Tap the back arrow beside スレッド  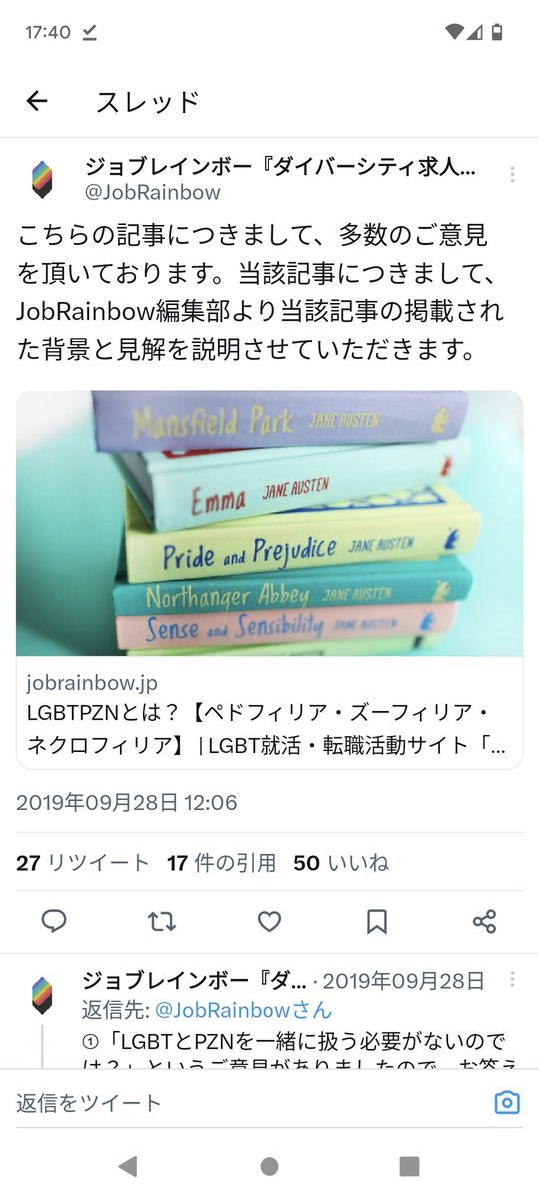[x=37, y=100]
